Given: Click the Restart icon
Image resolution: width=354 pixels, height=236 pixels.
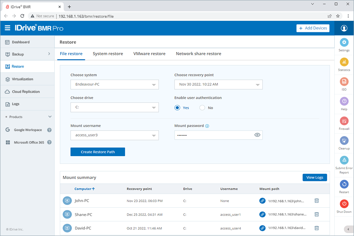Looking at the screenshot, I should click(344, 184).
